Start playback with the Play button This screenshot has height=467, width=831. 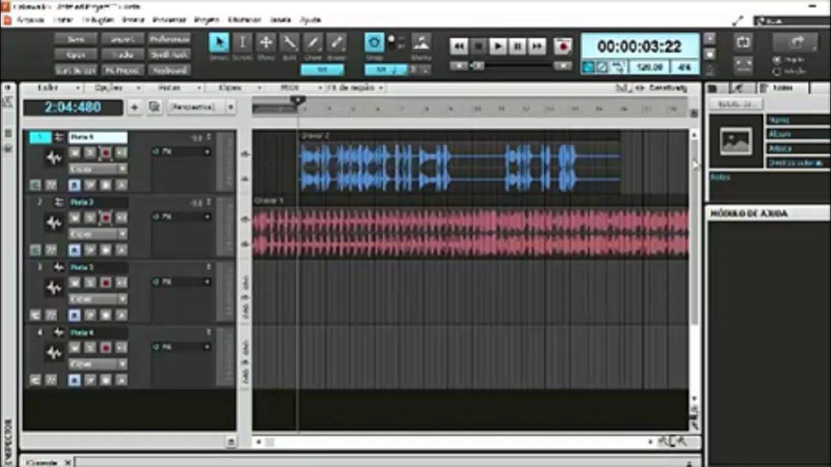[498, 46]
